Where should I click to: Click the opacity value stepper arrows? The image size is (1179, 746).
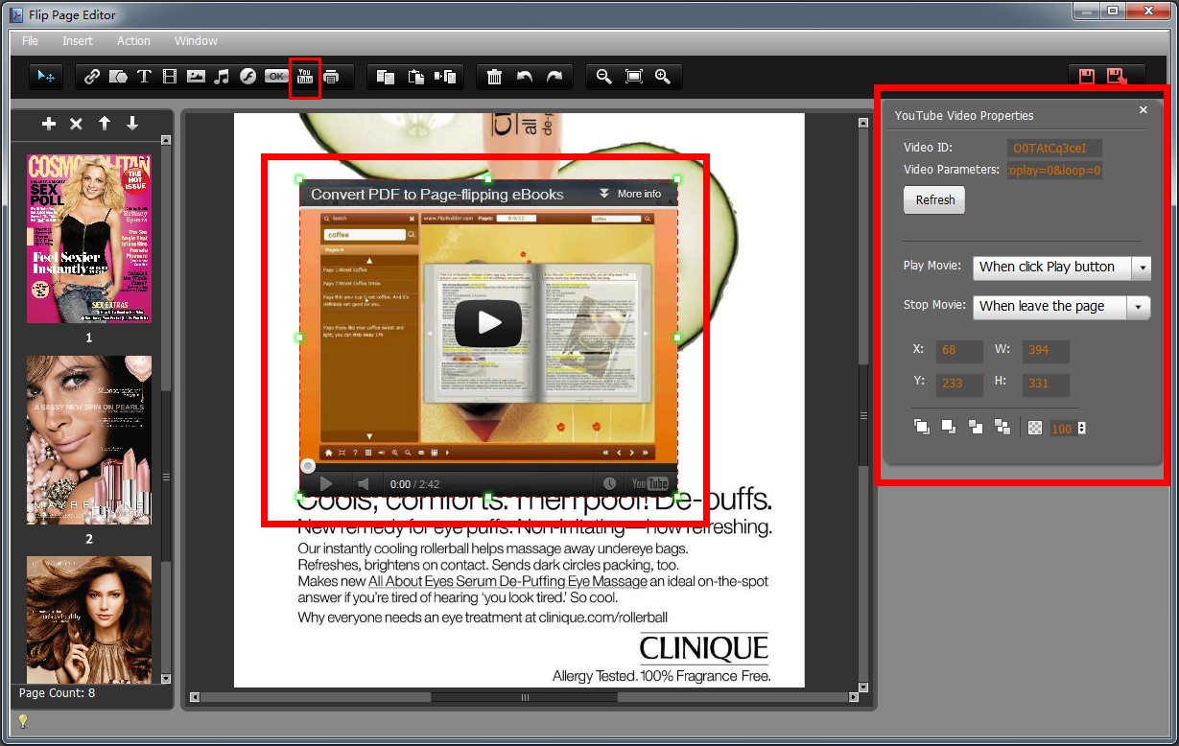[x=1082, y=429]
